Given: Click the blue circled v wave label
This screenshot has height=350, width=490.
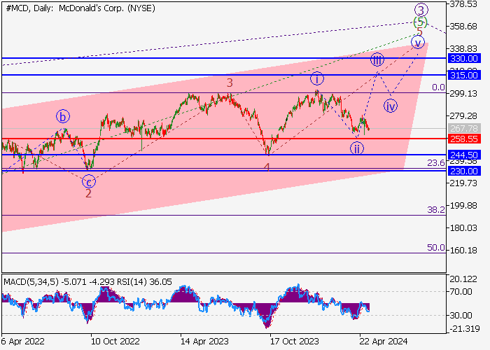Looking at the screenshot, I should coord(418,42).
